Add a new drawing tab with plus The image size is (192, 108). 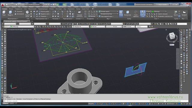click(32, 21)
